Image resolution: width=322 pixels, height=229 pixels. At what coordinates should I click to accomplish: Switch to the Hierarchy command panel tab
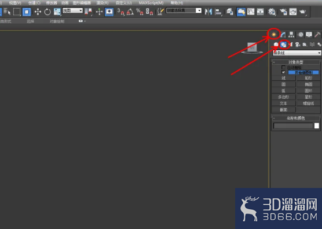[291, 35]
